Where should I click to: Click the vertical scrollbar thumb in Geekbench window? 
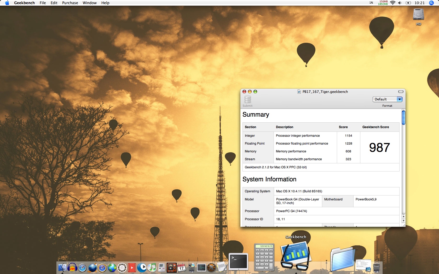coord(403,117)
